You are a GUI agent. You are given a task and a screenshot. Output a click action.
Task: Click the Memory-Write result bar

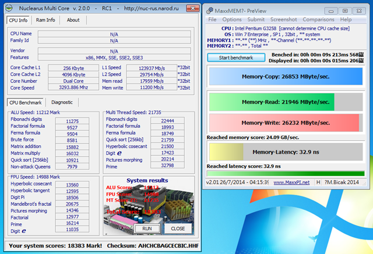click(x=286, y=123)
